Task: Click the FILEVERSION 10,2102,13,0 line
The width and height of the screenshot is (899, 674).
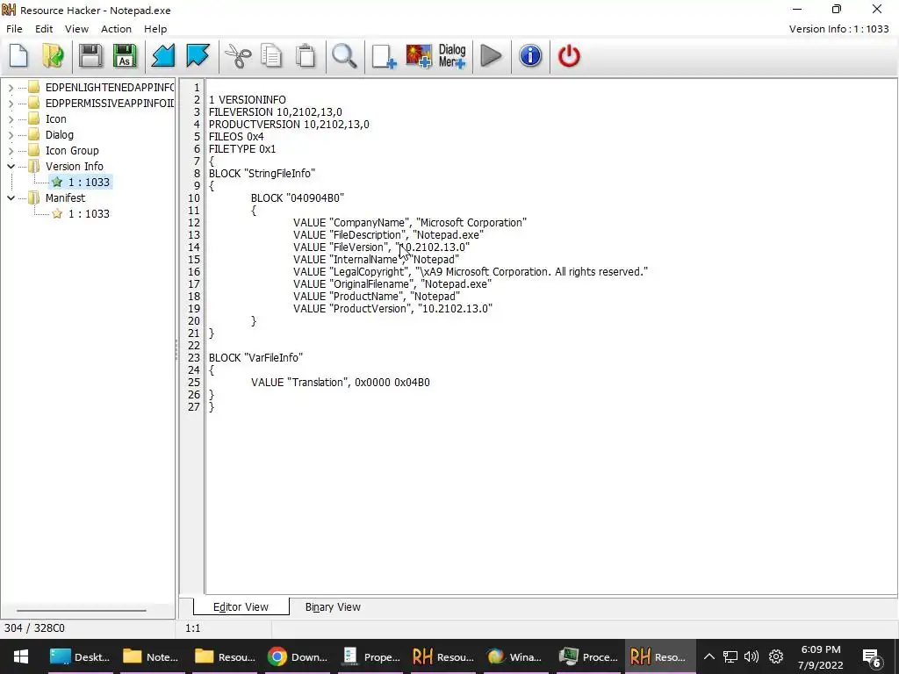Action: point(275,111)
